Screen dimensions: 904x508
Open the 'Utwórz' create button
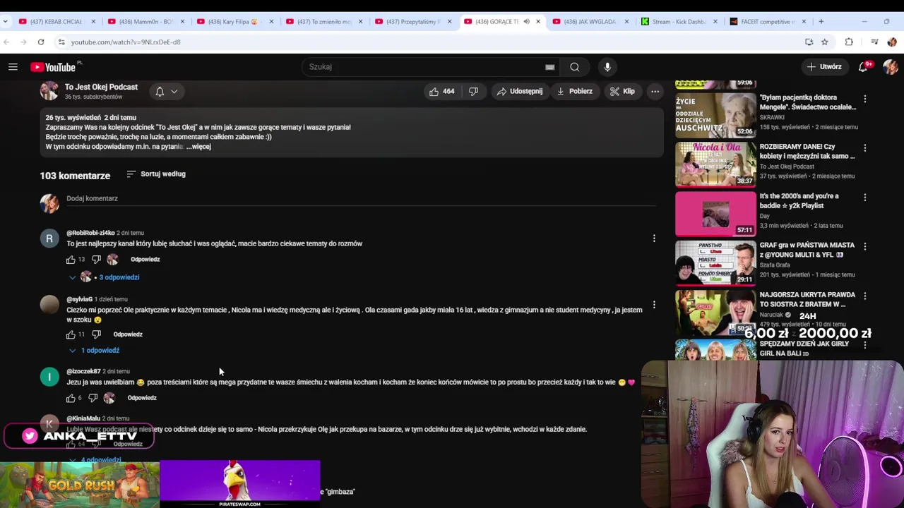(825, 67)
